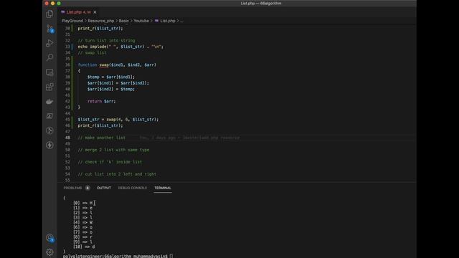Click the '// turn list into string' comment
The height and width of the screenshot is (258, 459).
107,40
